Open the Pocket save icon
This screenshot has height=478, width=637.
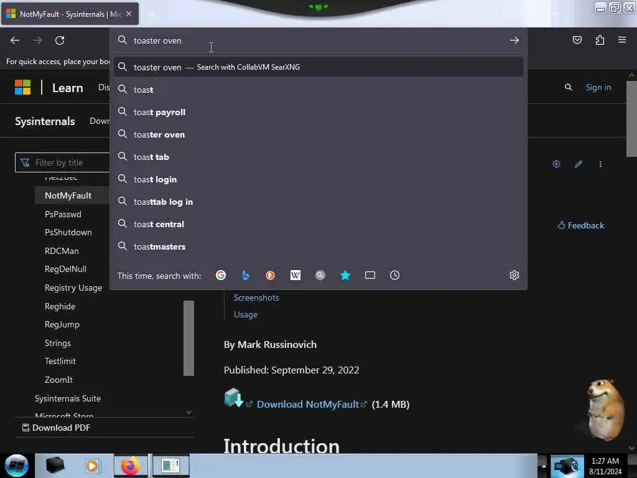coord(577,40)
